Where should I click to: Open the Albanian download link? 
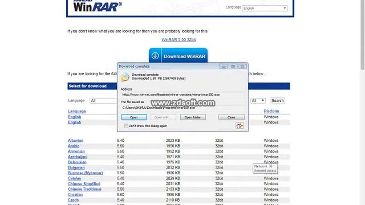click(75, 141)
